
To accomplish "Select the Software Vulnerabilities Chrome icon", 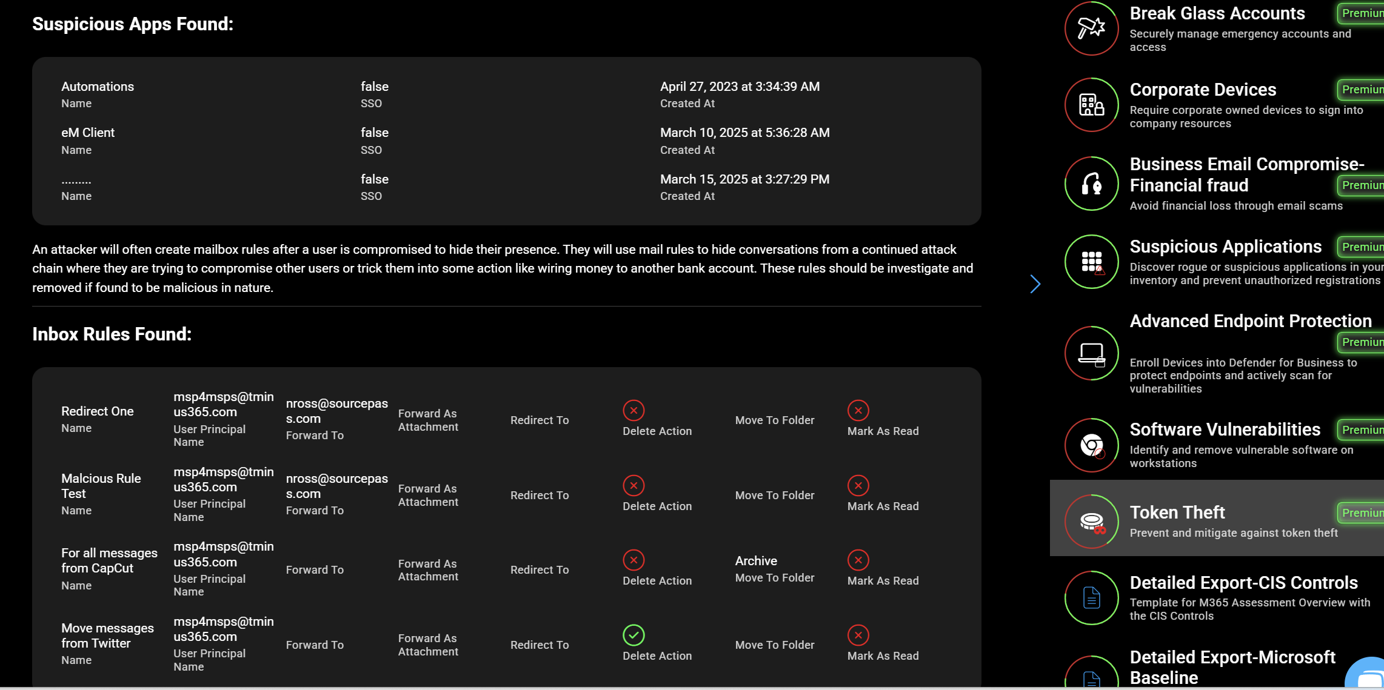I will pos(1091,445).
